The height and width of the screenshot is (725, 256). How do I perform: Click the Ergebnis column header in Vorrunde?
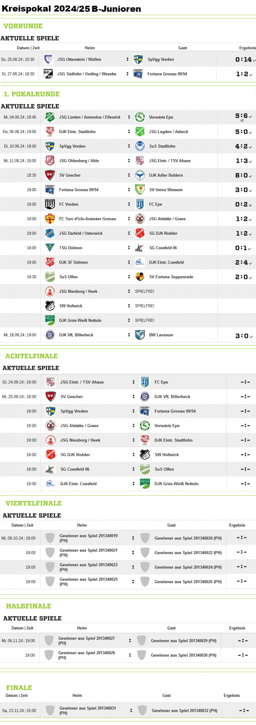(x=247, y=48)
